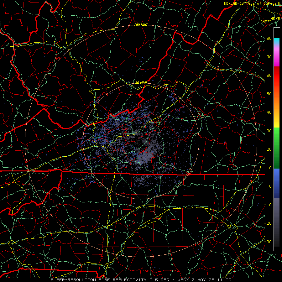Screen dimensions: 282x282
Task: Click the KFCX radar site identifier
Action: 183,280
